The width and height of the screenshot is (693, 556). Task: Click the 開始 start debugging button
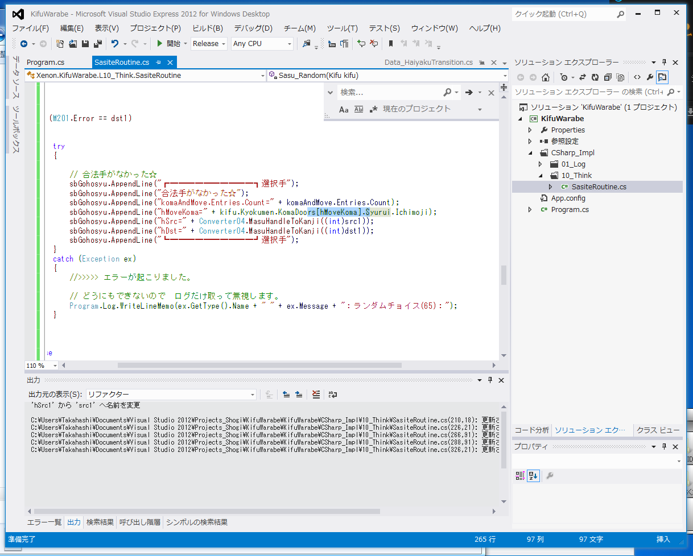(169, 44)
